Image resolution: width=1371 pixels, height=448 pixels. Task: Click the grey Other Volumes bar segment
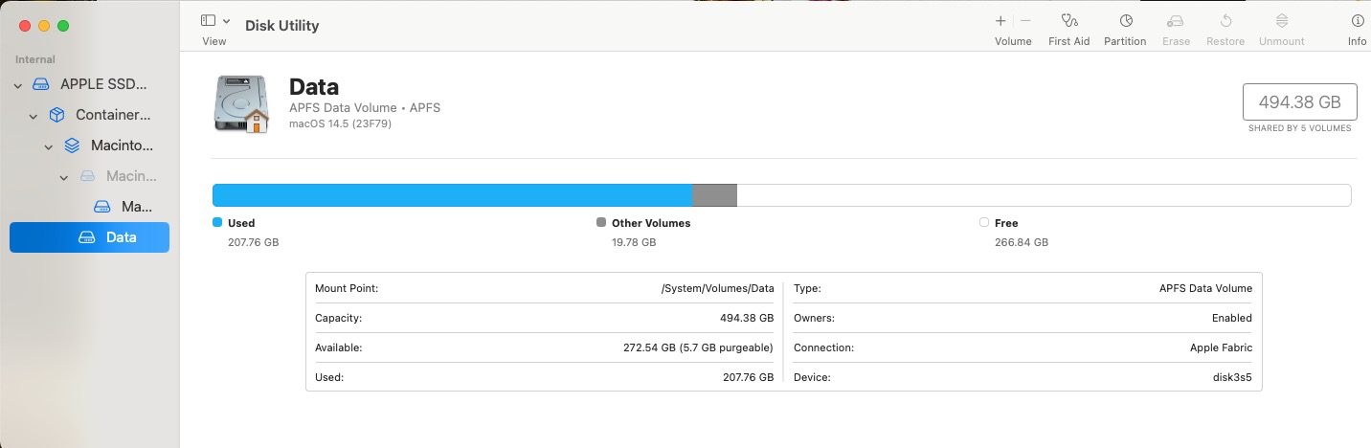(714, 195)
